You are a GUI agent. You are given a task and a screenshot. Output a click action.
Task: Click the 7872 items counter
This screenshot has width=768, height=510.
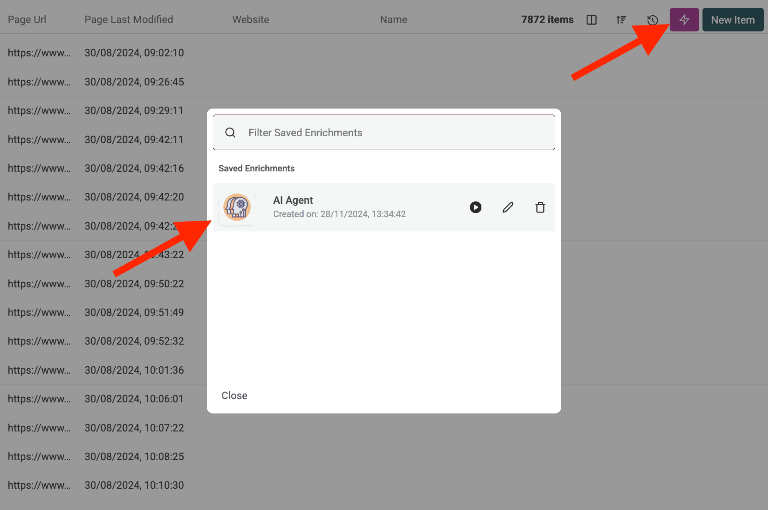tap(547, 19)
